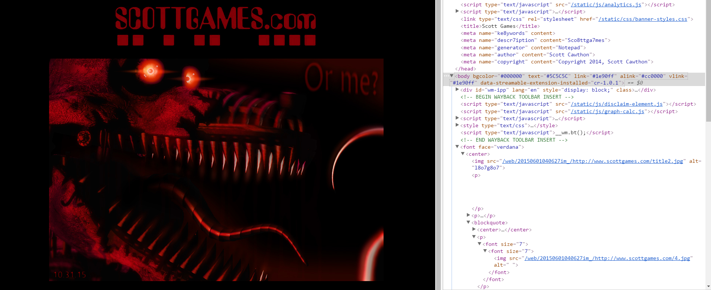The image size is (711, 290).
Task: Click the alt value "l8o7g8o7"
Action: click(x=487, y=168)
